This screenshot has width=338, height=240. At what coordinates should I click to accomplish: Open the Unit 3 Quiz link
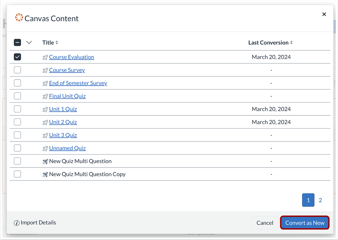coord(63,135)
